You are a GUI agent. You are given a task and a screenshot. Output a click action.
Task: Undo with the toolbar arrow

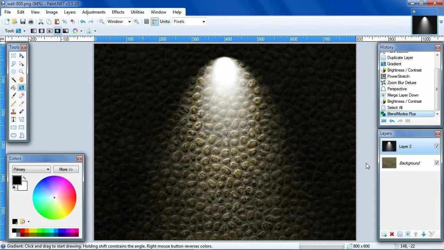pos(83,22)
